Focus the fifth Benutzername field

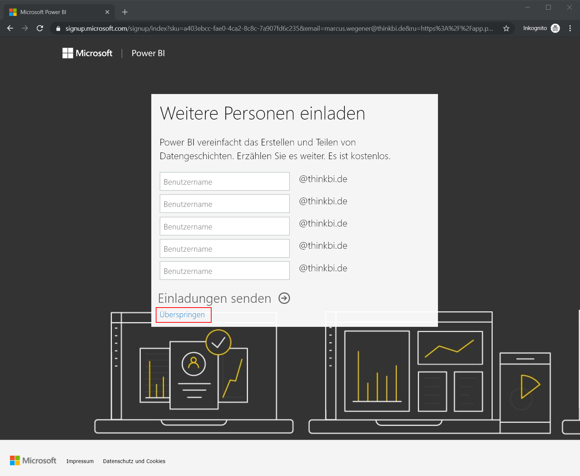point(225,271)
